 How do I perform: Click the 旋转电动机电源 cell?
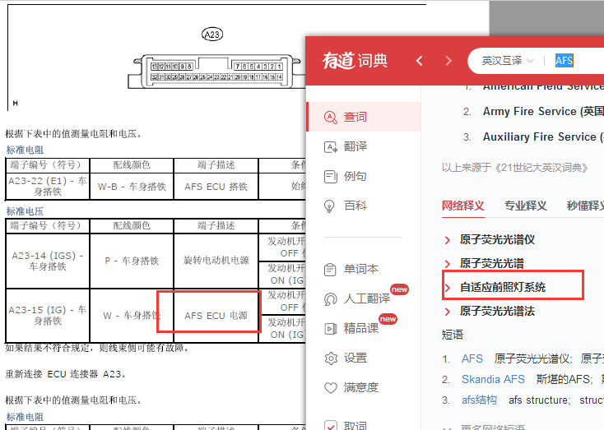pos(216,261)
